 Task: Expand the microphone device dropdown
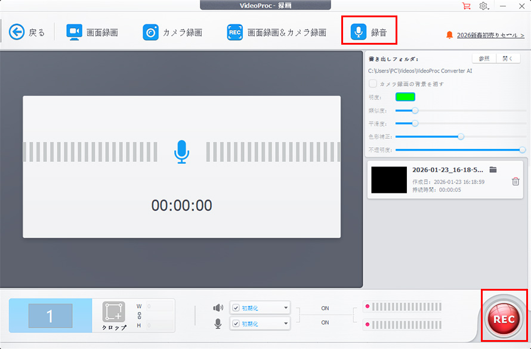click(x=286, y=323)
